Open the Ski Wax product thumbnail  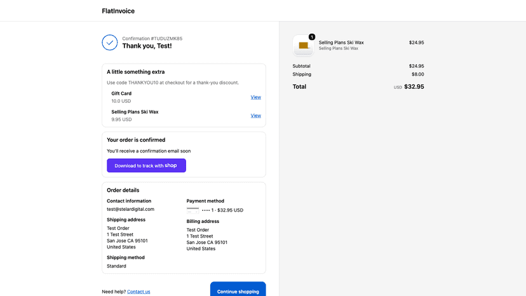(x=303, y=45)
